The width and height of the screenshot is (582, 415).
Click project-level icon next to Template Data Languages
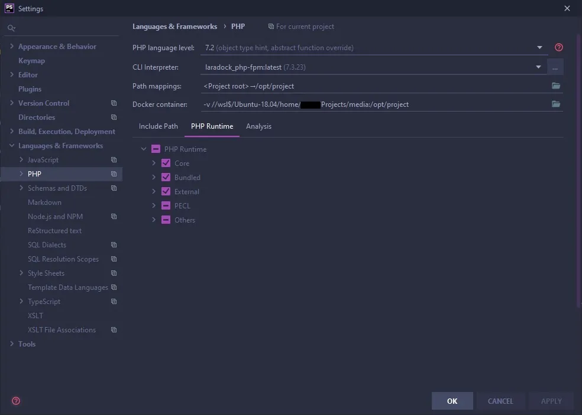pos(114,287)
